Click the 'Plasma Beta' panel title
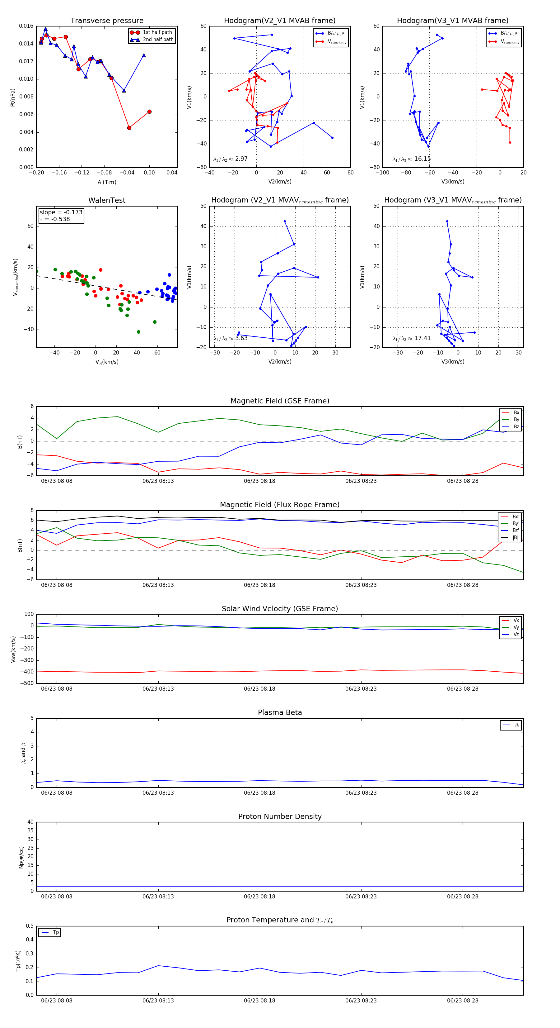Screen dimensions: 560x1028 click(x=280, y=713)
